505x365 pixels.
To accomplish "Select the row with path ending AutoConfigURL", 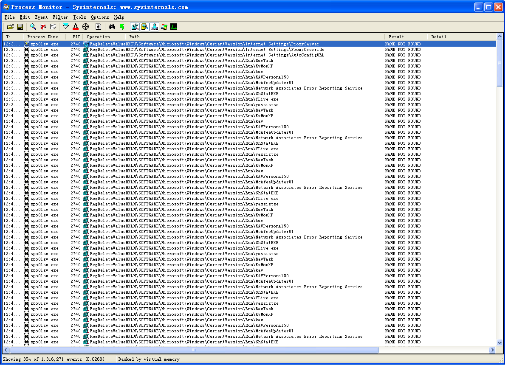I will coord(249,55).
